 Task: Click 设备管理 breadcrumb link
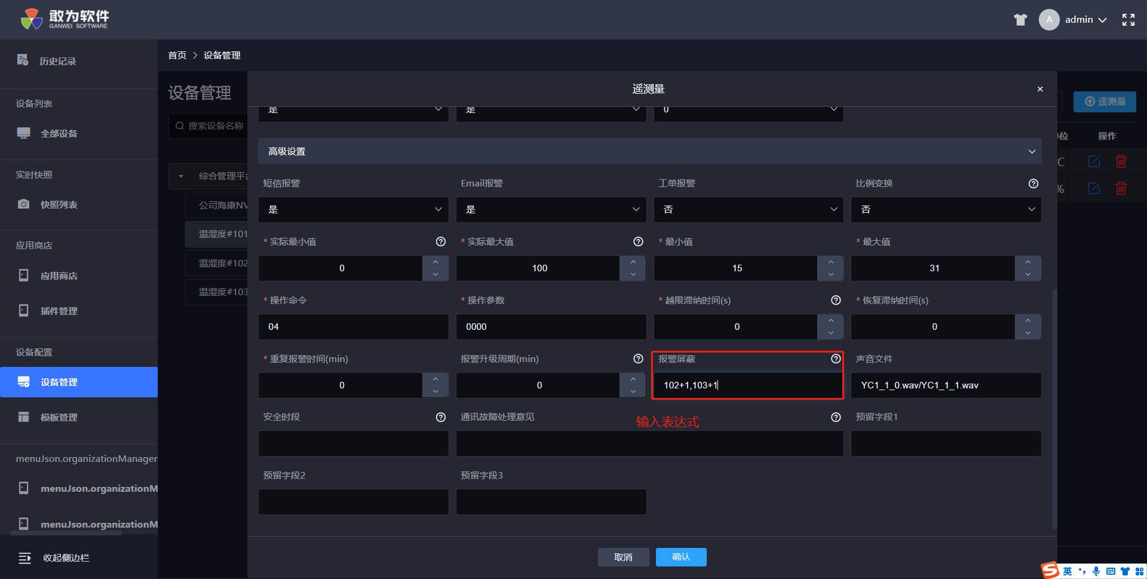coord(222,55)
